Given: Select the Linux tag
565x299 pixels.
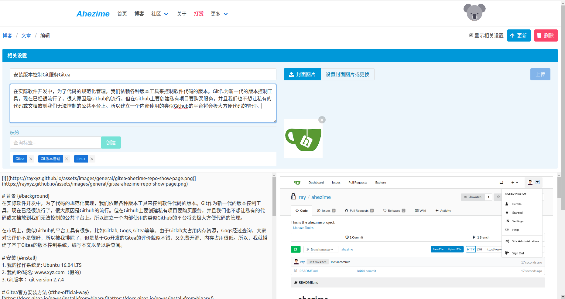Looking at the screenshot, I should pos(81,159).
